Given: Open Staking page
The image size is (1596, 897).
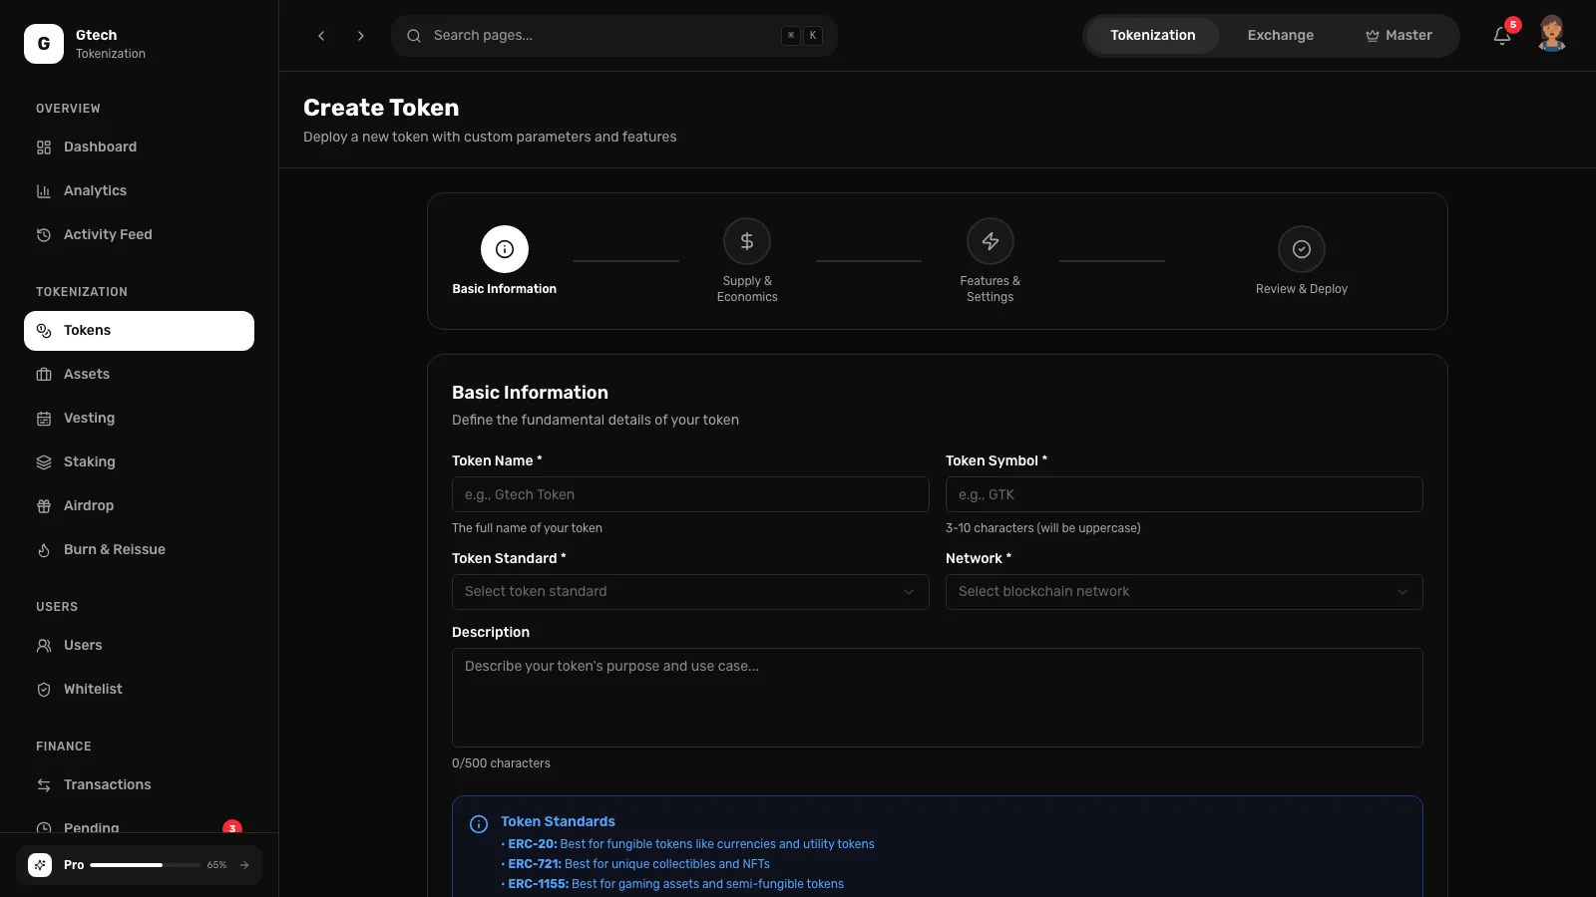Looking at the screenshot, I should click(139, 462).
